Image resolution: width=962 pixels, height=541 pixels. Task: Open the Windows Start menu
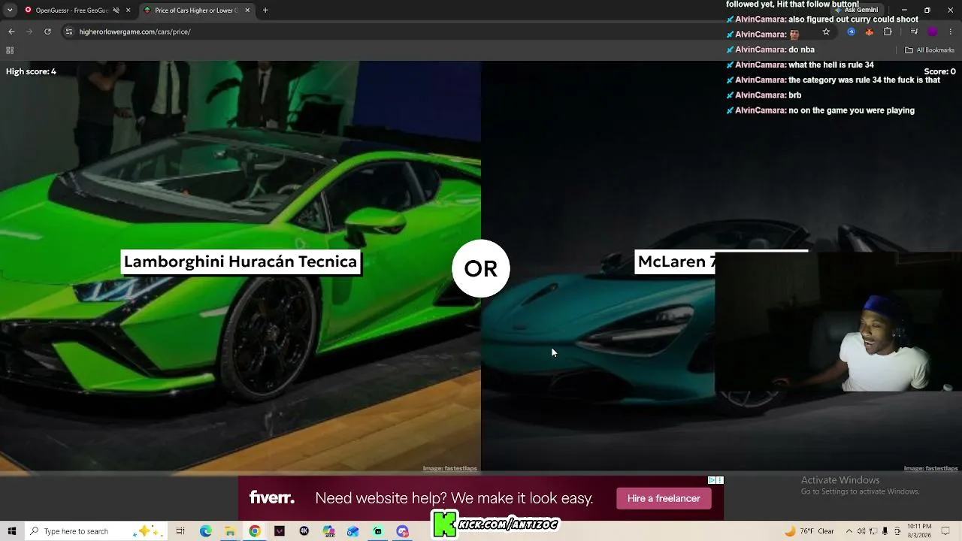pos(11,531)
